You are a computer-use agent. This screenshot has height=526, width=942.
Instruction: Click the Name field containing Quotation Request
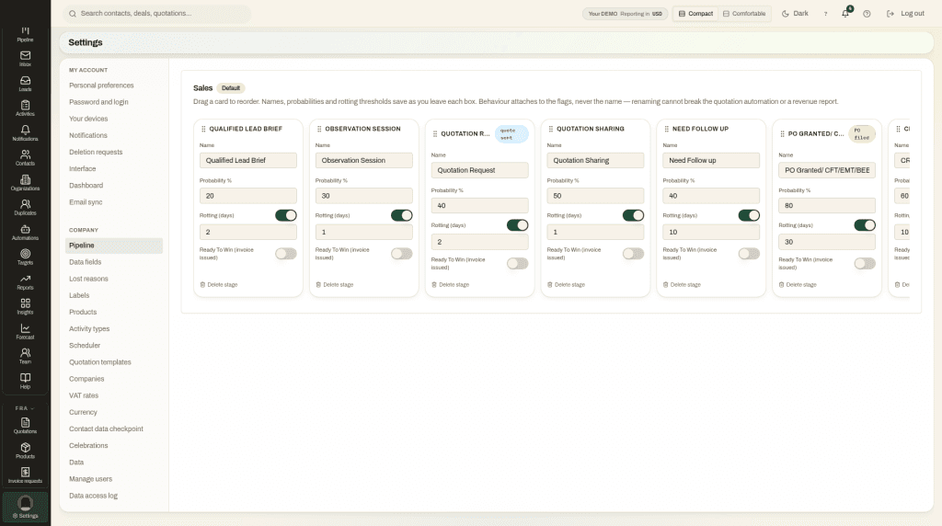pos(479,170)
